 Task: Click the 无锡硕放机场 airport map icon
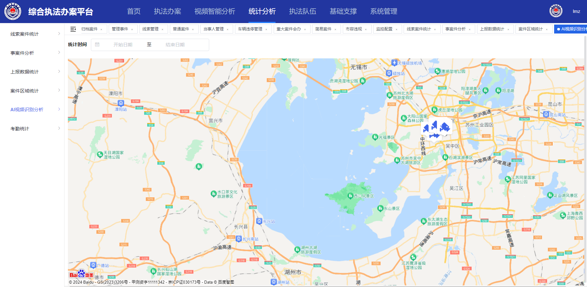(394, 63)
